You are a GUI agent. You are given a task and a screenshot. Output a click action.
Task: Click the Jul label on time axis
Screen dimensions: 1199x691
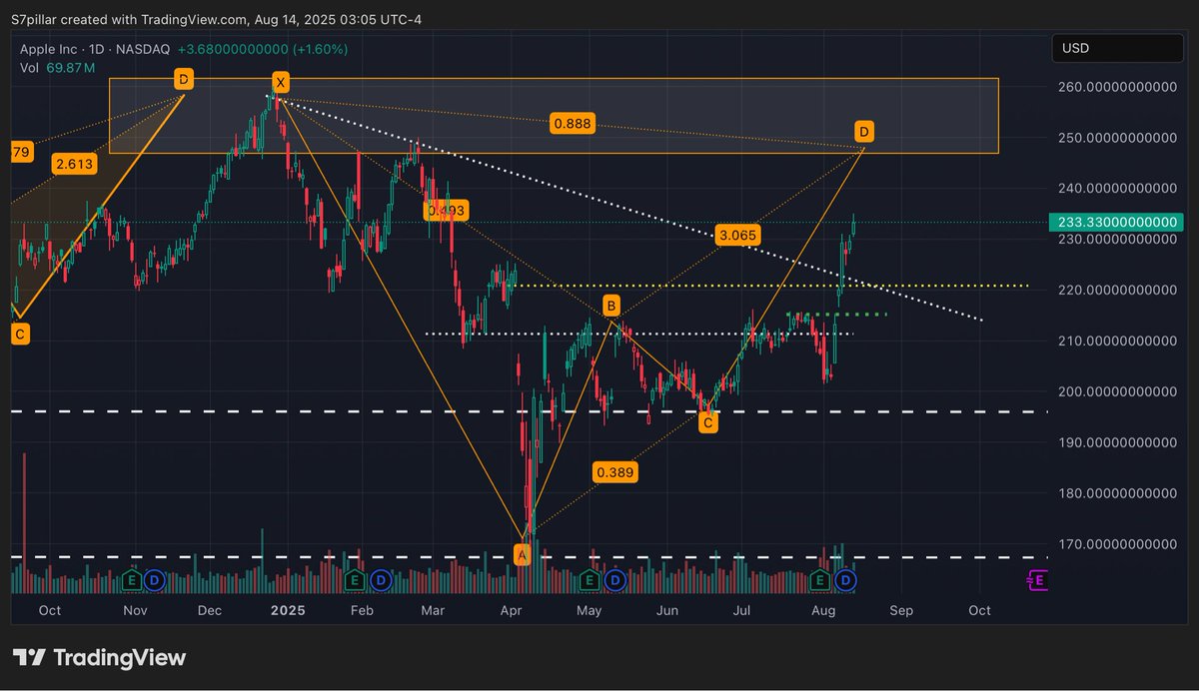tap(742, 610)
